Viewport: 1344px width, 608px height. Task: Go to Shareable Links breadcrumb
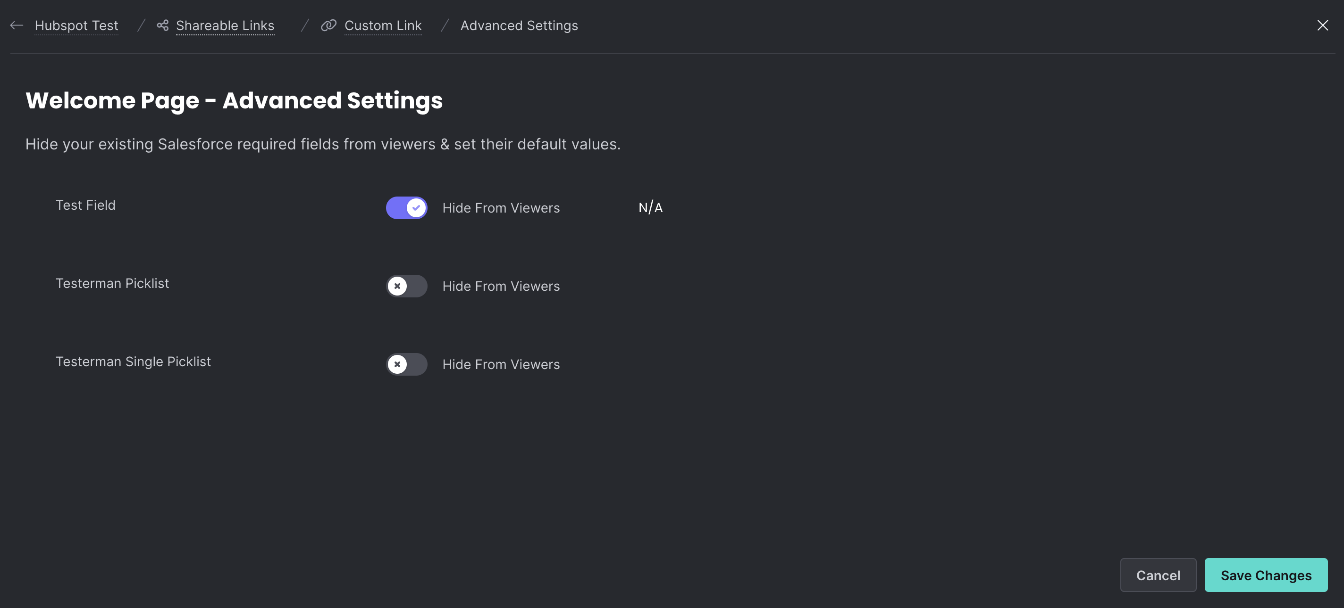[225, 25]
